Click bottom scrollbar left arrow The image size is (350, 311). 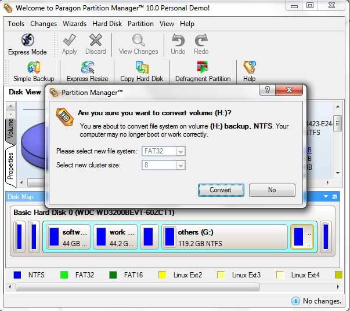click(x=10, y=287)
